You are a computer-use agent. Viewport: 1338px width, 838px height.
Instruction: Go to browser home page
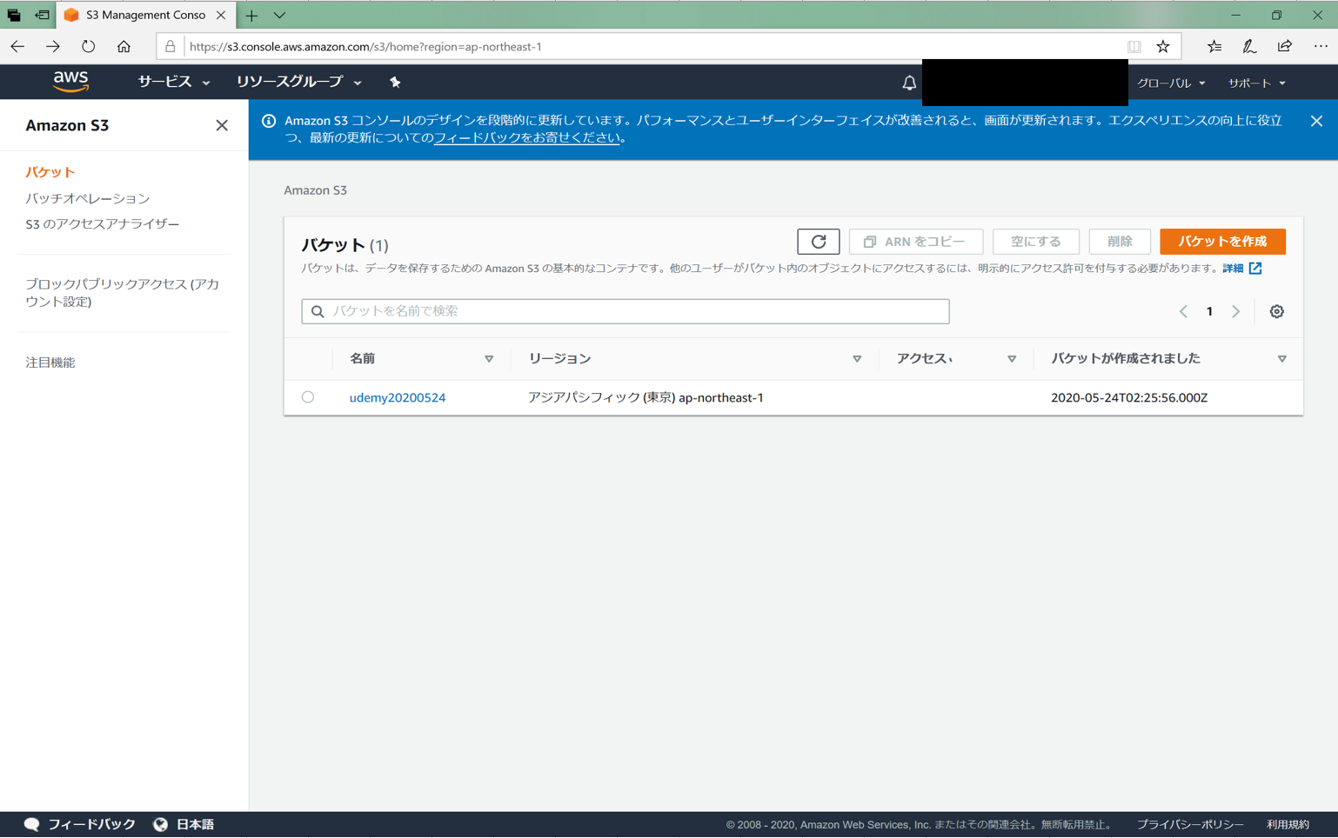point(124,46)
